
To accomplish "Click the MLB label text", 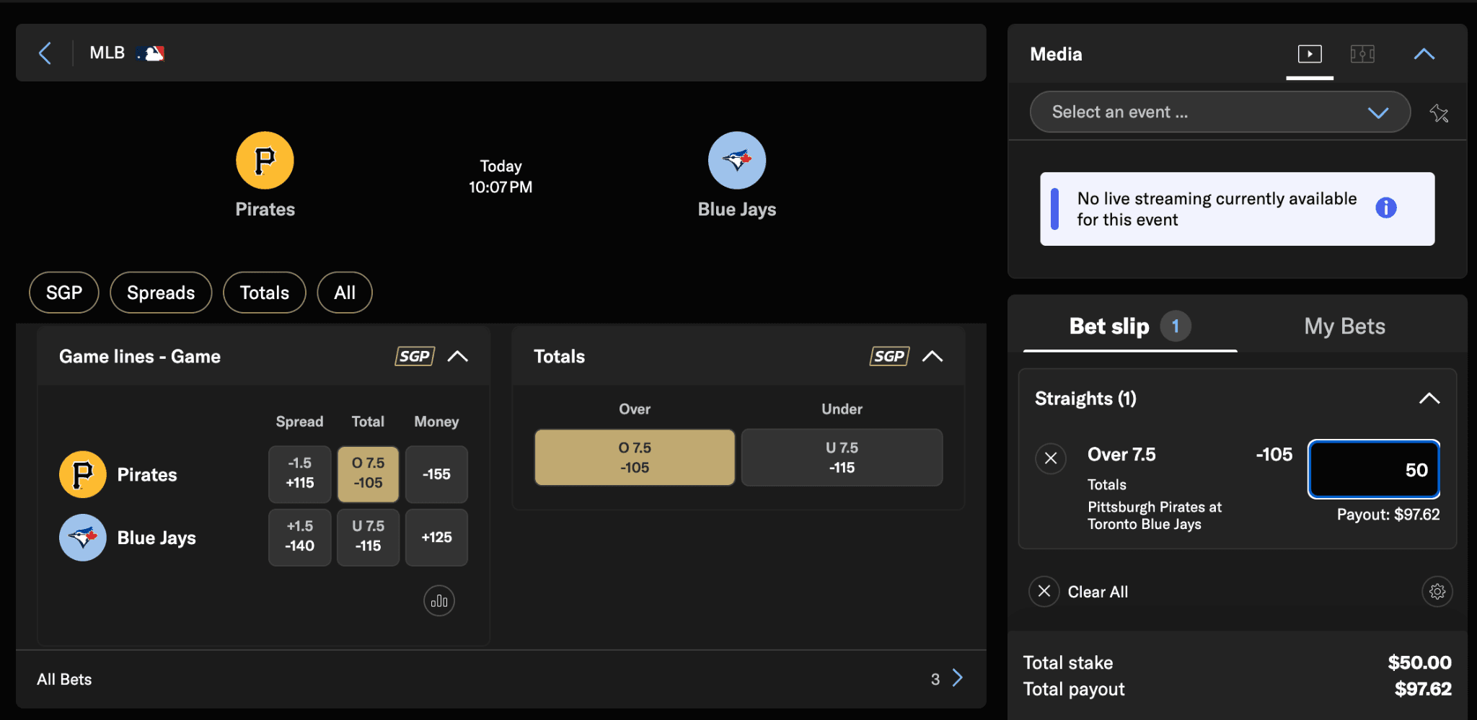I will [107, 53].
